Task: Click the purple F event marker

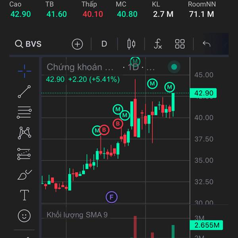Action: [x=111, y=197]
